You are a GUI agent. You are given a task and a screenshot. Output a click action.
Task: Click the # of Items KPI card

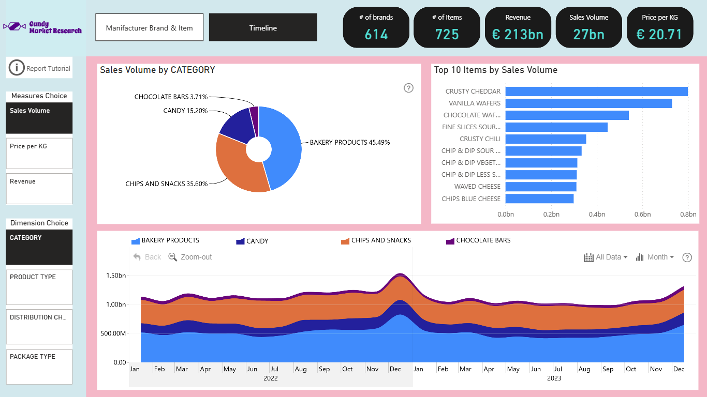(x=447, y=27)
